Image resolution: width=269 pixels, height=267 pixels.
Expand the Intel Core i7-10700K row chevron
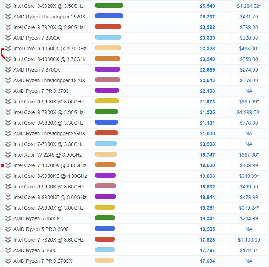click(8, 165)
